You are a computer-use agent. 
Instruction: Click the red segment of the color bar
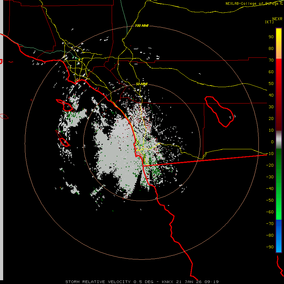coord(279,95)
